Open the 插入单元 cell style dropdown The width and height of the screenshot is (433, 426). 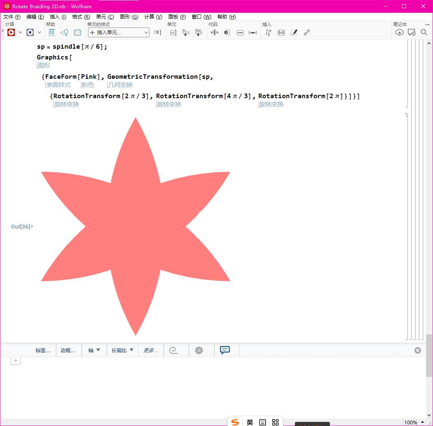(119, 32)
